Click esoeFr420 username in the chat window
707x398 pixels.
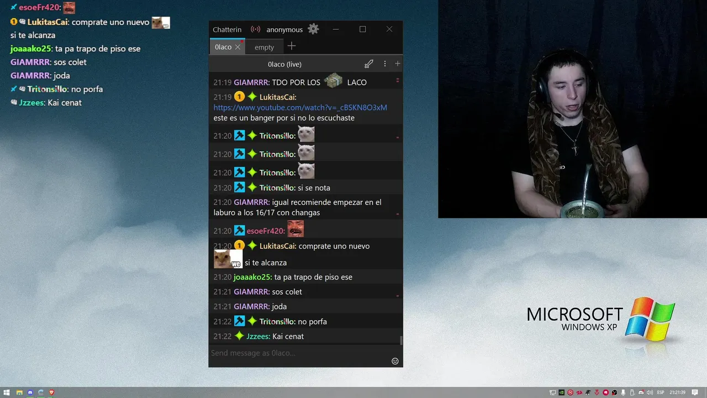(266, 231)
